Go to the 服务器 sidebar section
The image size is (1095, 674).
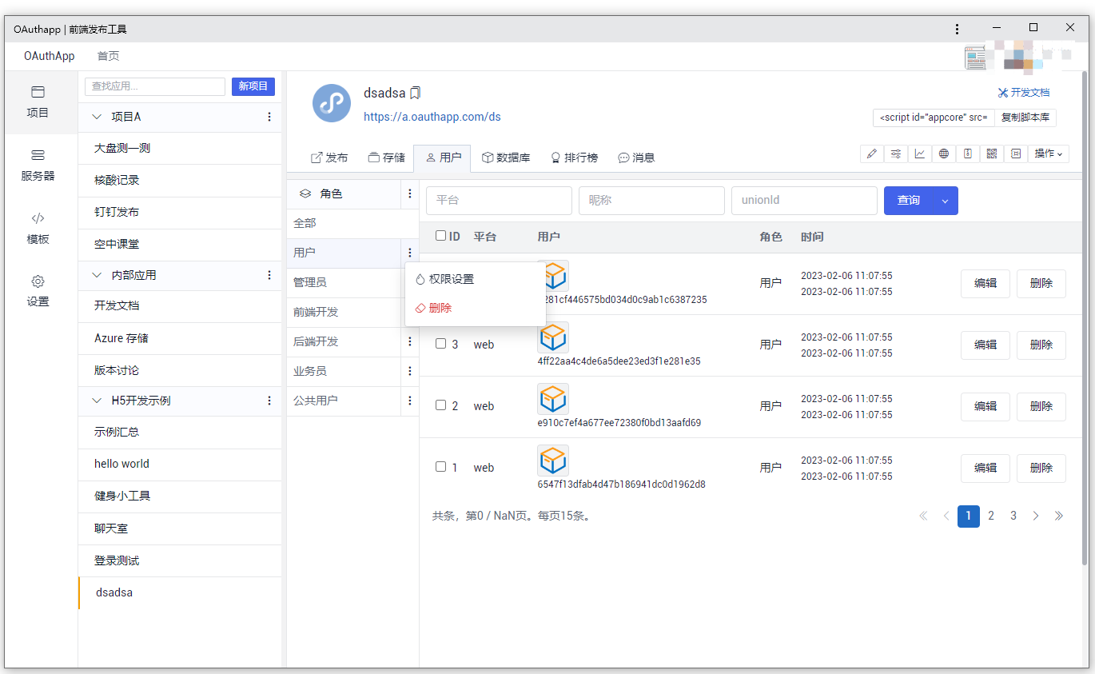[38, 165]
